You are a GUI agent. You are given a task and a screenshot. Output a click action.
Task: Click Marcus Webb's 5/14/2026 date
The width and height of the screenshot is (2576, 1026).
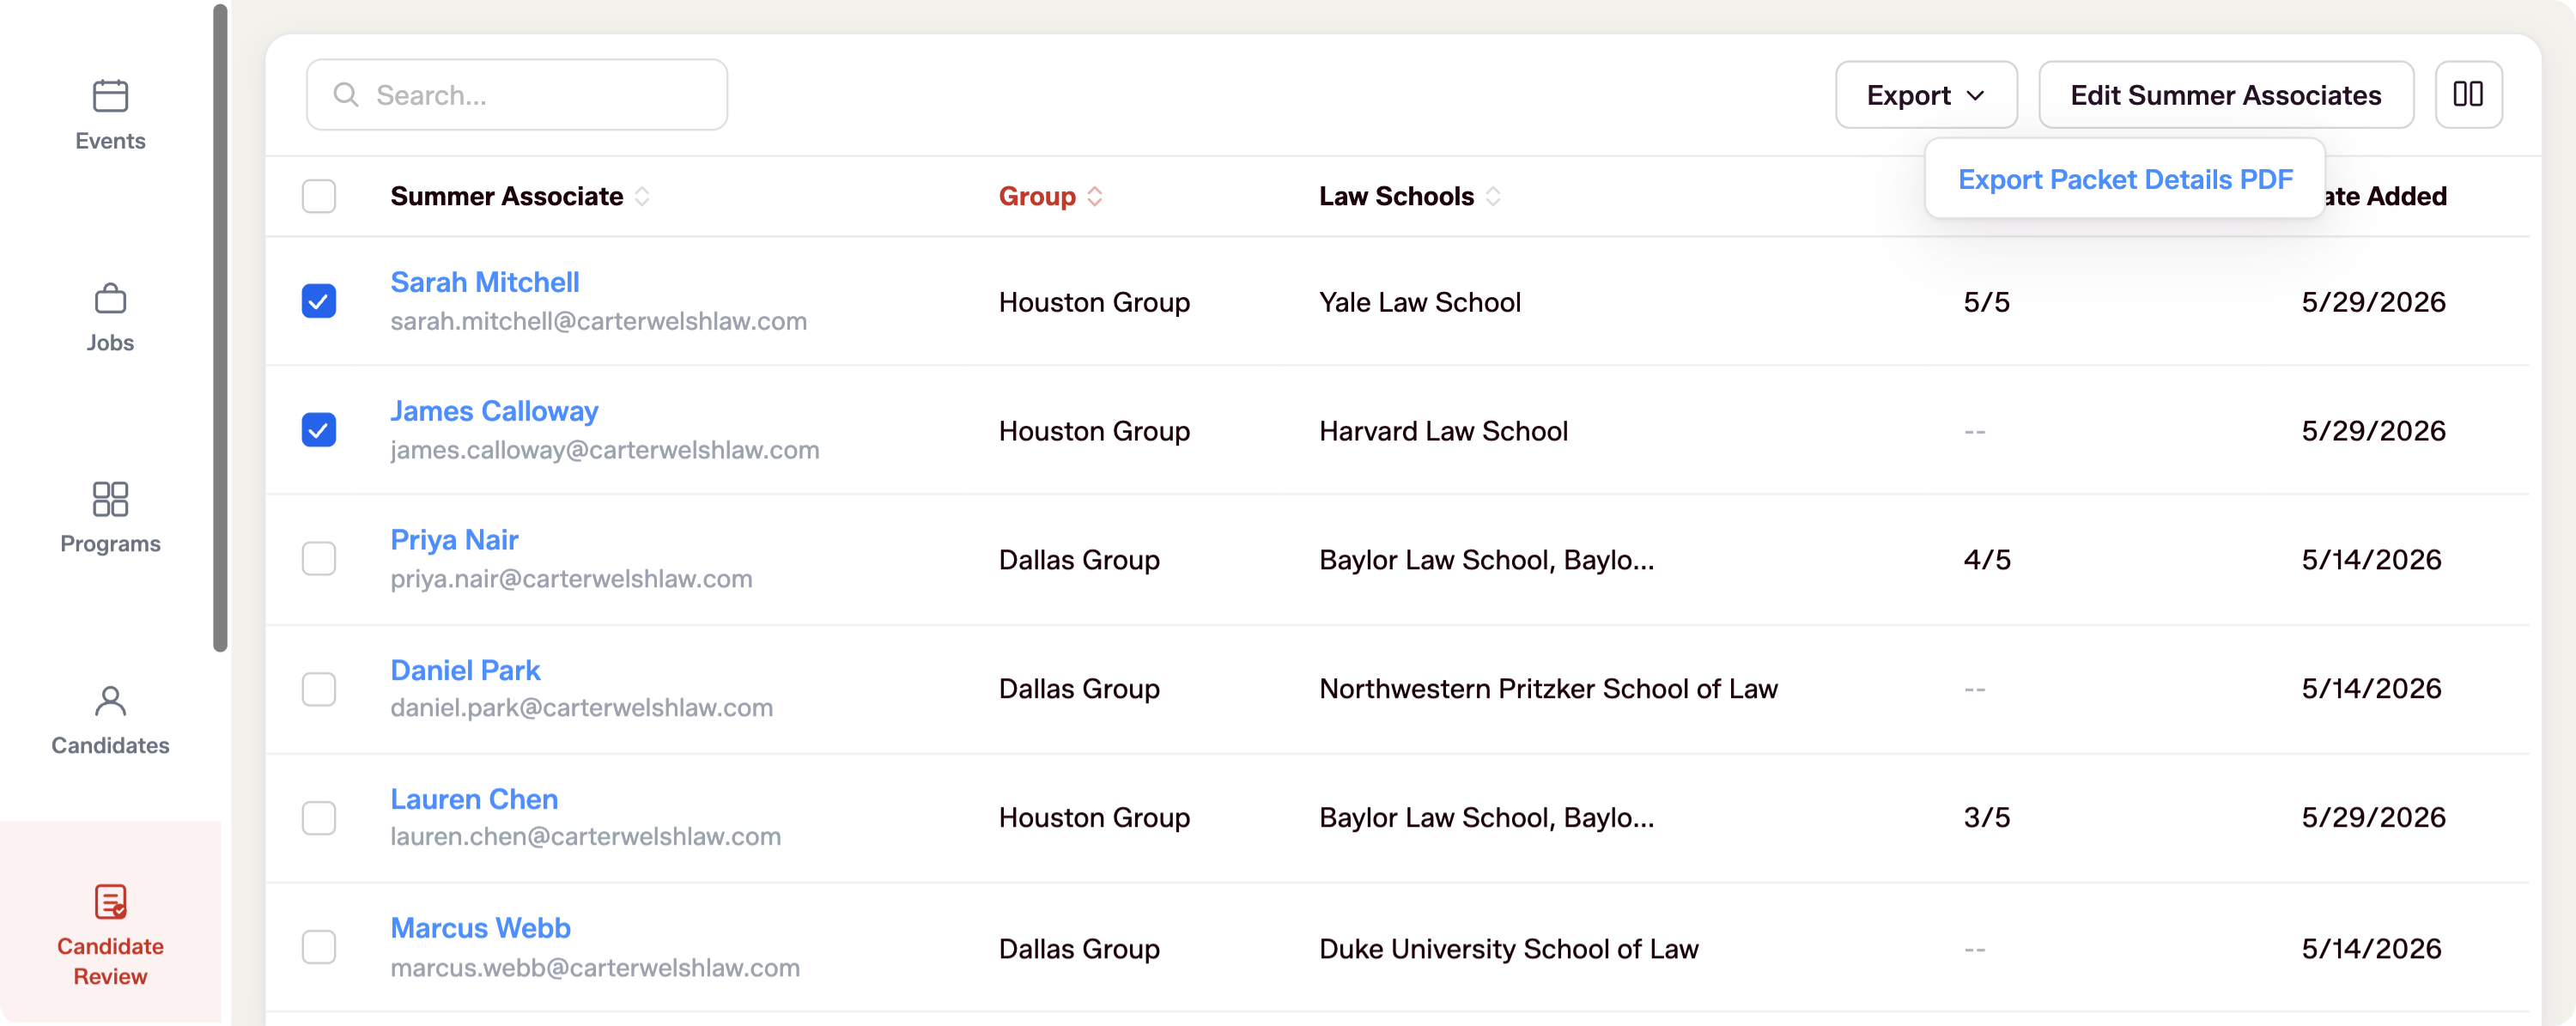click(x=2371, y=949)
